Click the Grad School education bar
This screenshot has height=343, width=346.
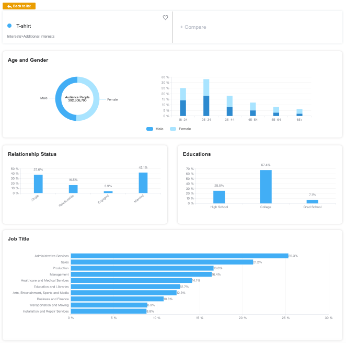(312, 201)
